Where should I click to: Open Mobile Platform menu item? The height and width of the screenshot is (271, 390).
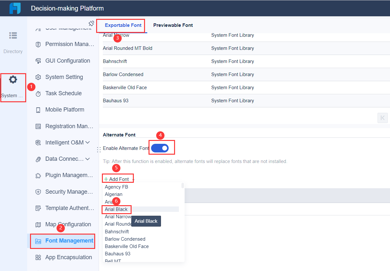[x=63, y=110]
